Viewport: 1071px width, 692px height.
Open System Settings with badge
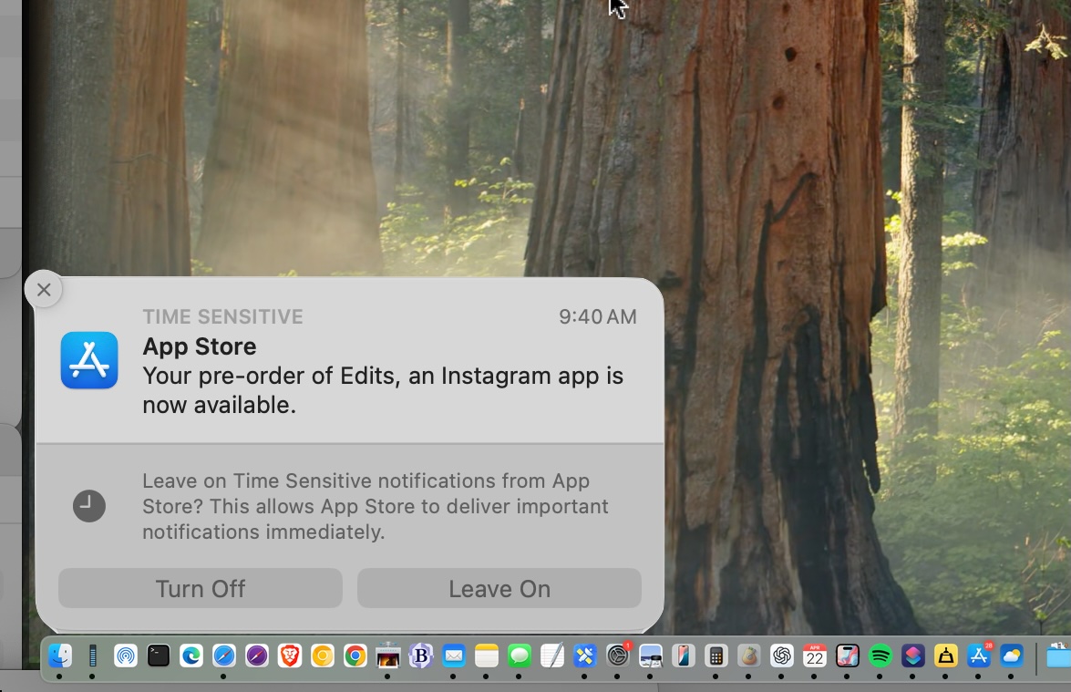(618, 656)
